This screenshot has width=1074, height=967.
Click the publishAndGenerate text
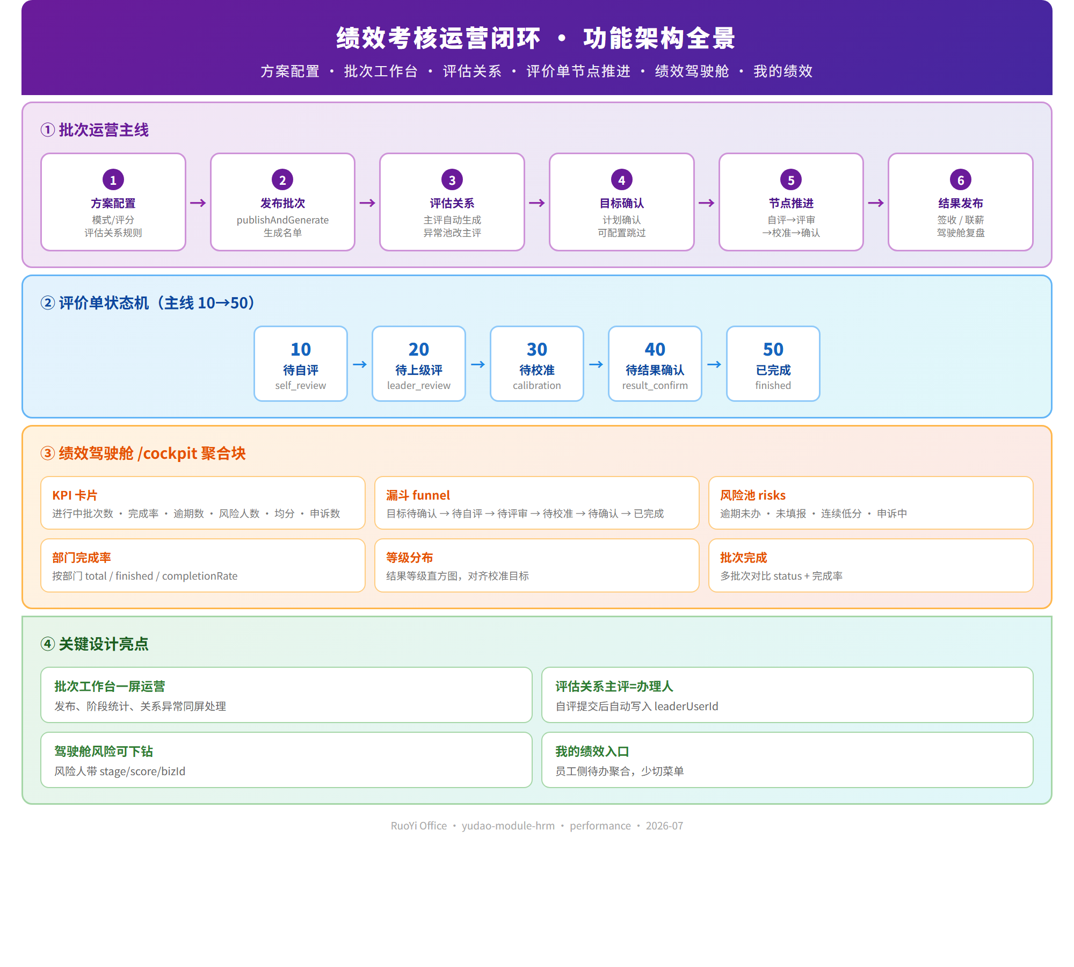click(282, 220)
